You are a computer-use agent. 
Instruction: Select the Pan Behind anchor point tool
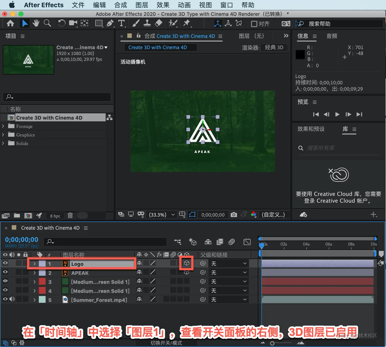85,23
